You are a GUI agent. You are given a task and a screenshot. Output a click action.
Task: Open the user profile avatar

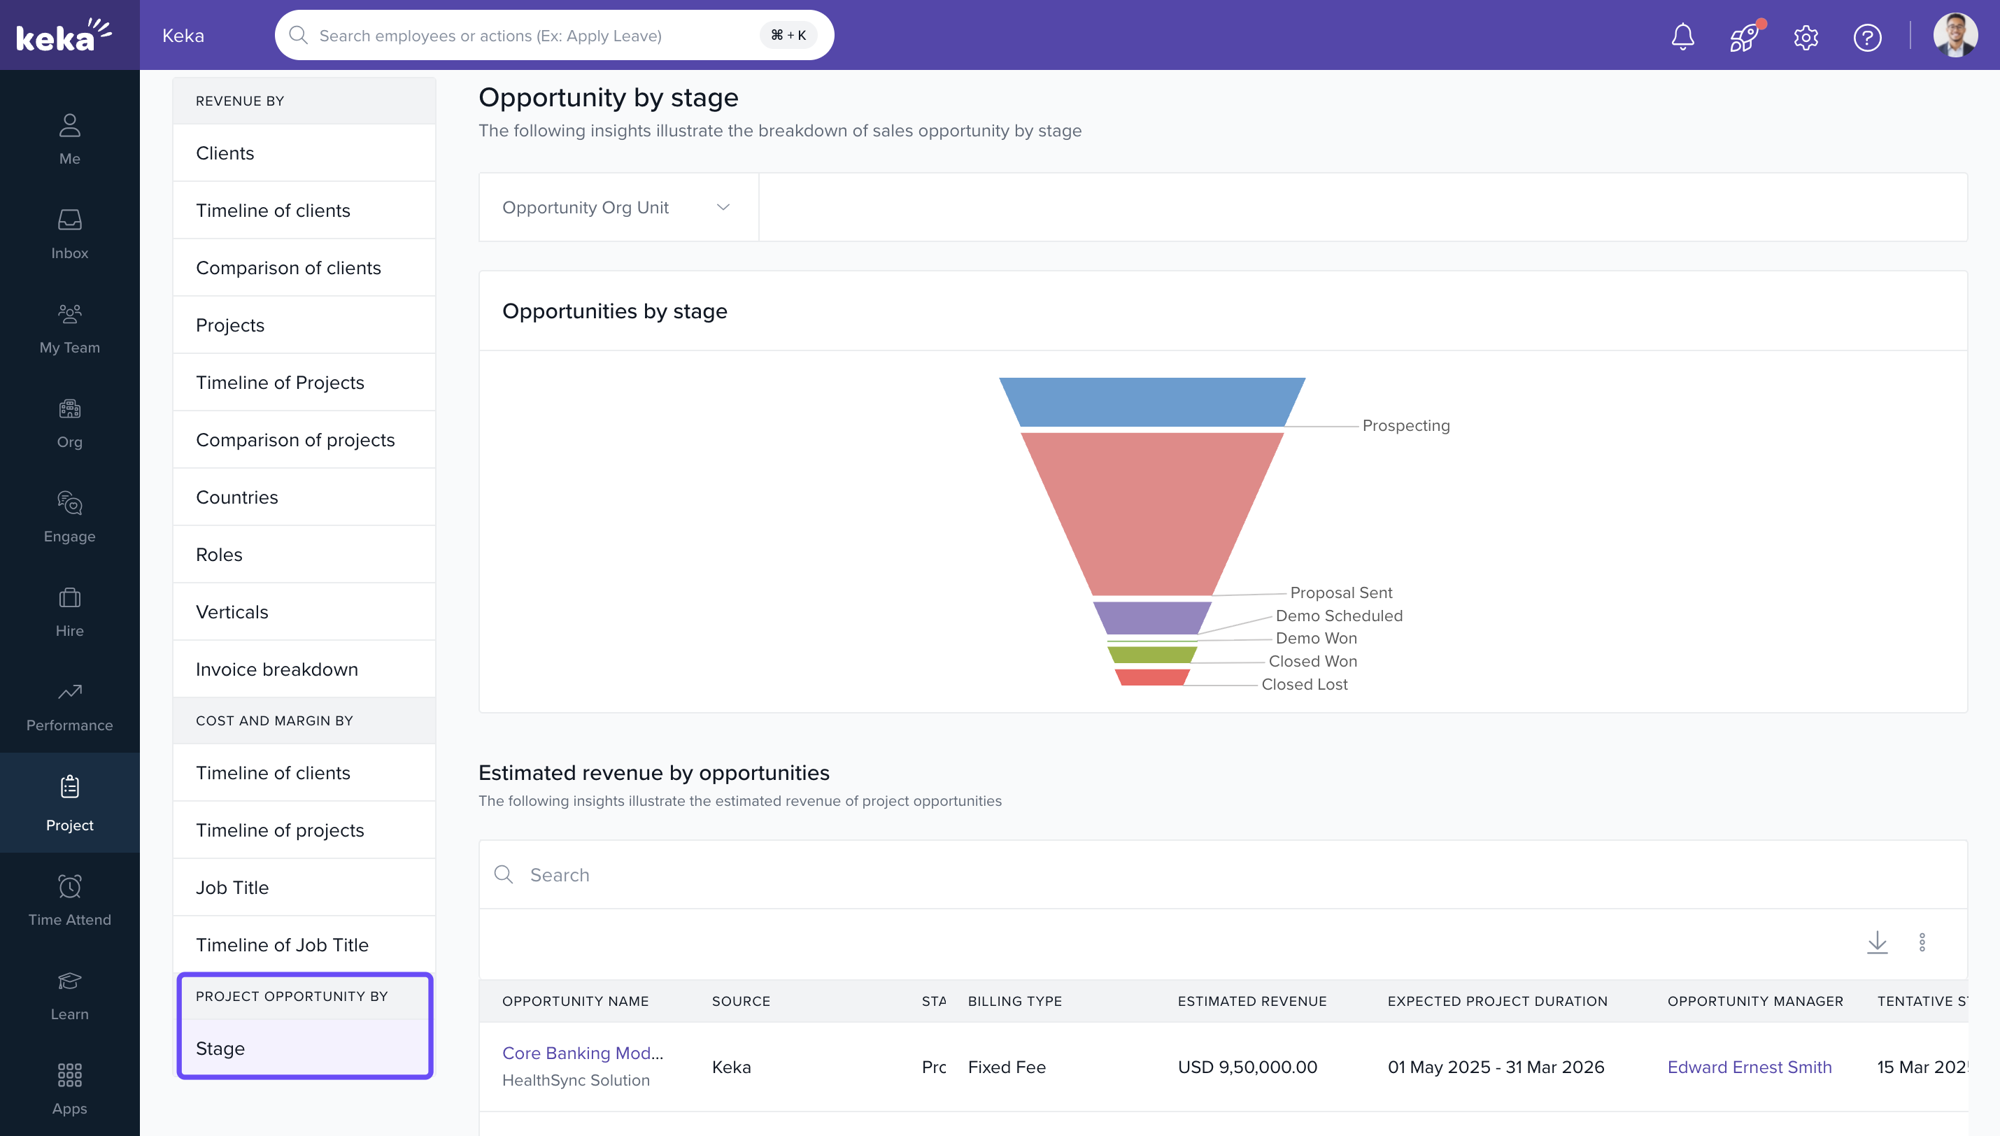[1954, 35]
